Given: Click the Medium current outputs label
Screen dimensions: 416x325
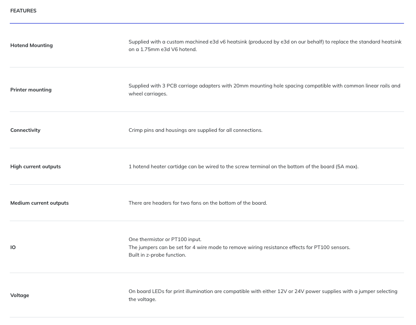Looking at the screenshot, I should pos(39,203).
